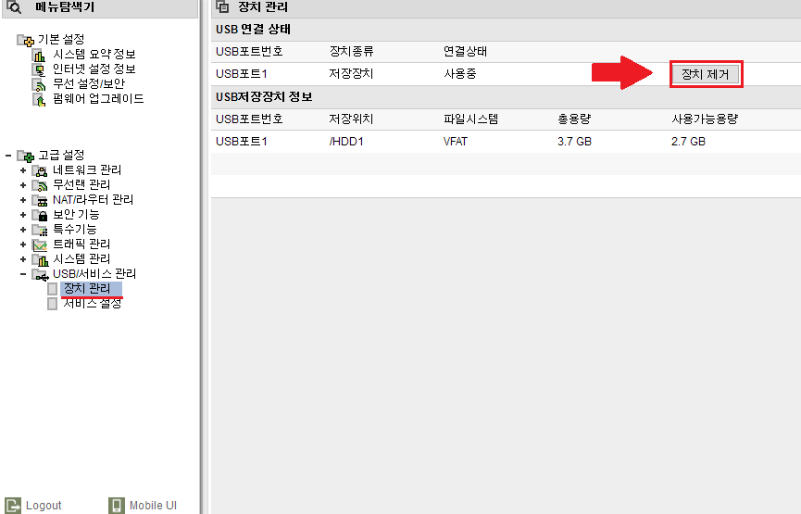Click the NAT/라우터 관리 folder icon

pyautogui.click(x=40, y=200)
